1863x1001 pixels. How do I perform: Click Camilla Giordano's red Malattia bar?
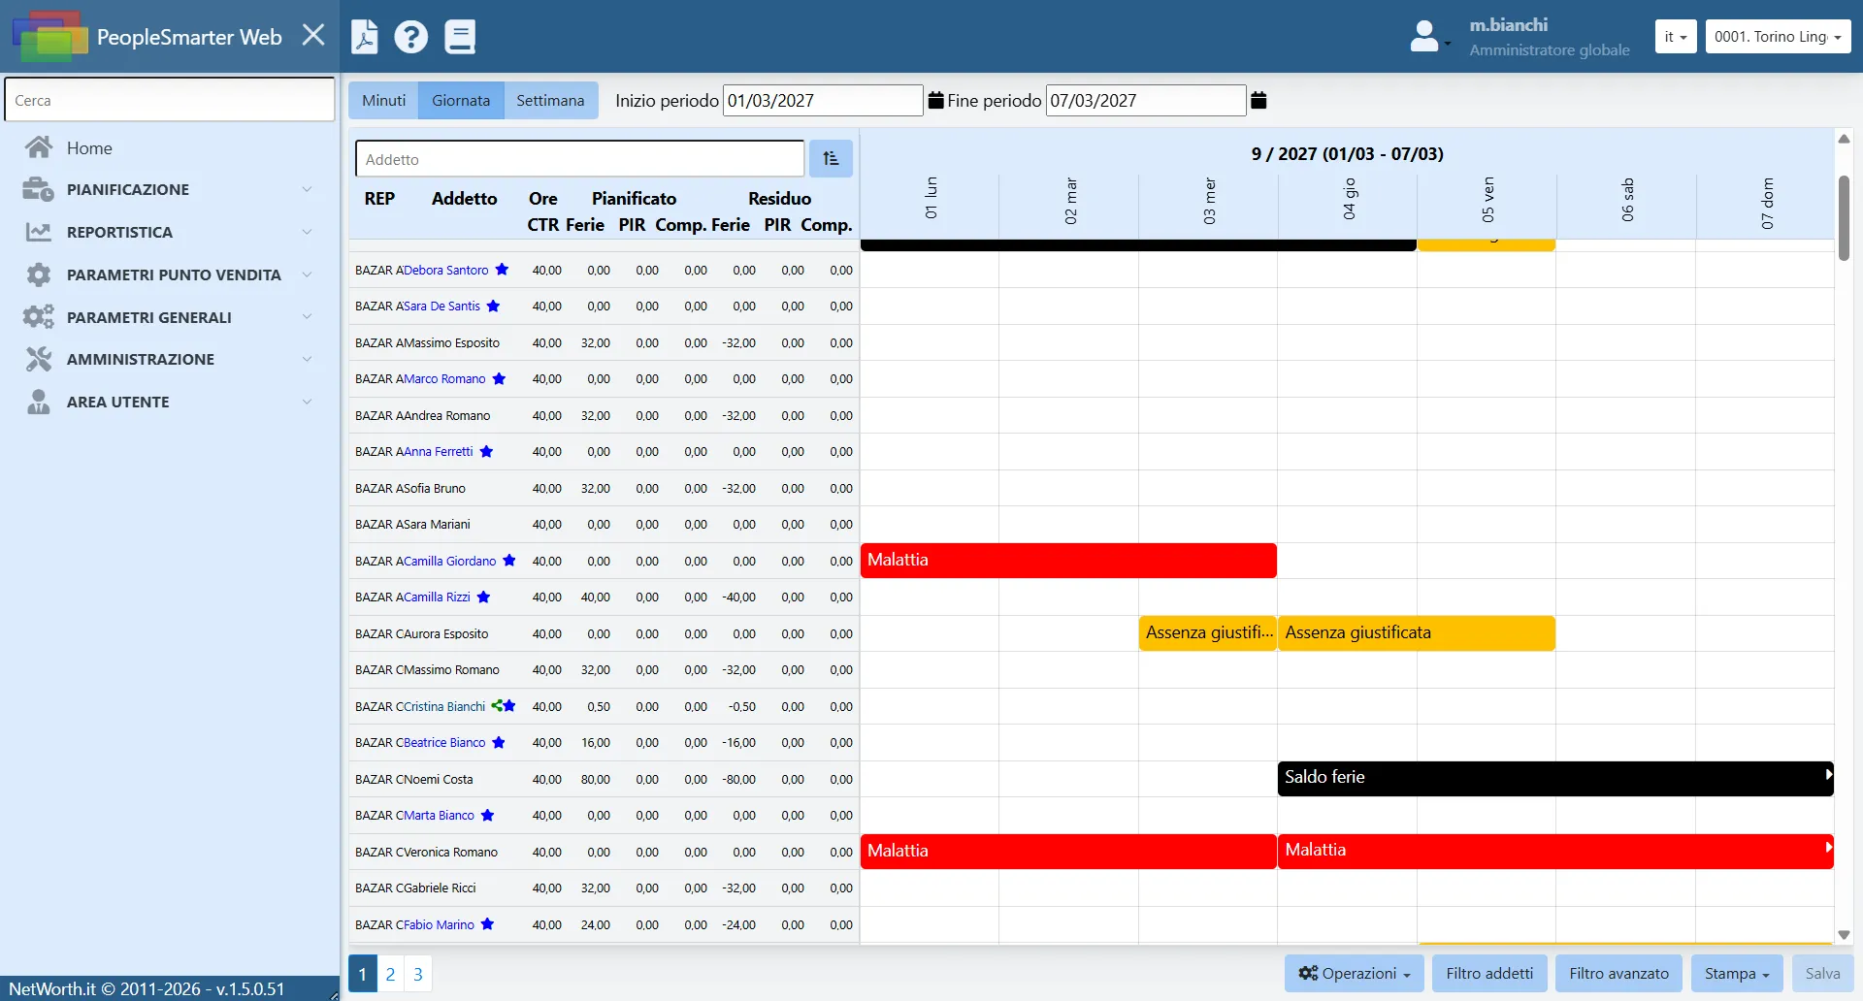click(1068, 561)
